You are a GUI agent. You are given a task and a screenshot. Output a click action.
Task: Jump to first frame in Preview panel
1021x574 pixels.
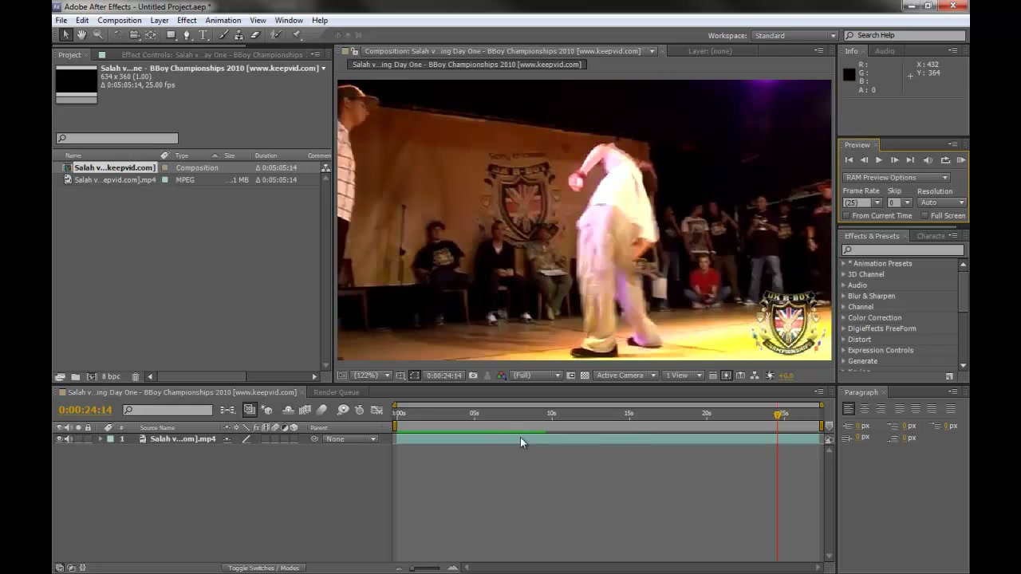[x=849, y=160]
